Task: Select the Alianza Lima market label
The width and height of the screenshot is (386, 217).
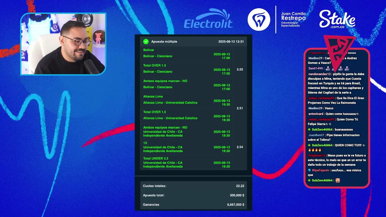Action: [153, 96]
